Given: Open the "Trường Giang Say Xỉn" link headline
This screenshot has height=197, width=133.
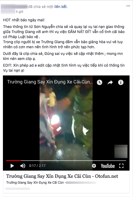Looking at the screenshot, I should point(62,176).
